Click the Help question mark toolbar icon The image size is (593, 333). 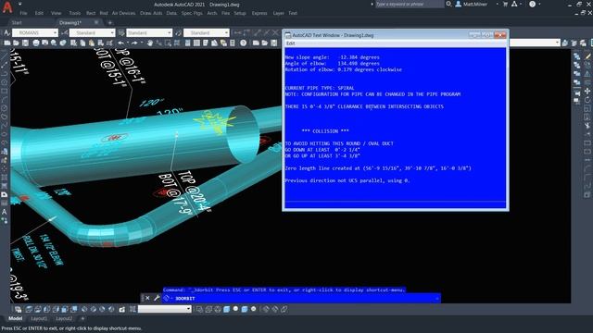[x=243, y=43]
